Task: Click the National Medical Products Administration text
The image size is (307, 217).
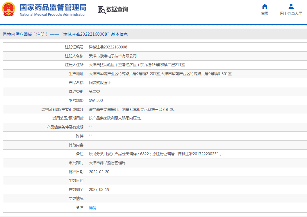Action: (53, 15)
